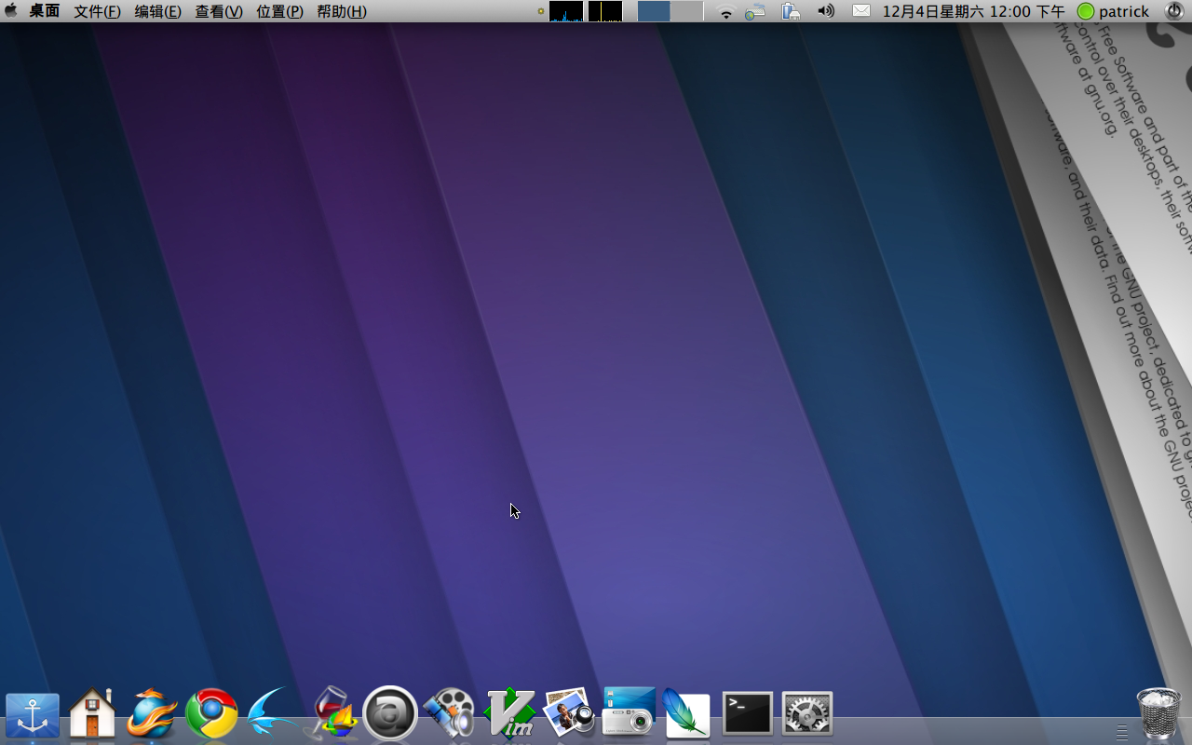The width and height of the screenshot is (1192, 745).
Task: Launch the Firefox browser from the dock
Action: 152,713
